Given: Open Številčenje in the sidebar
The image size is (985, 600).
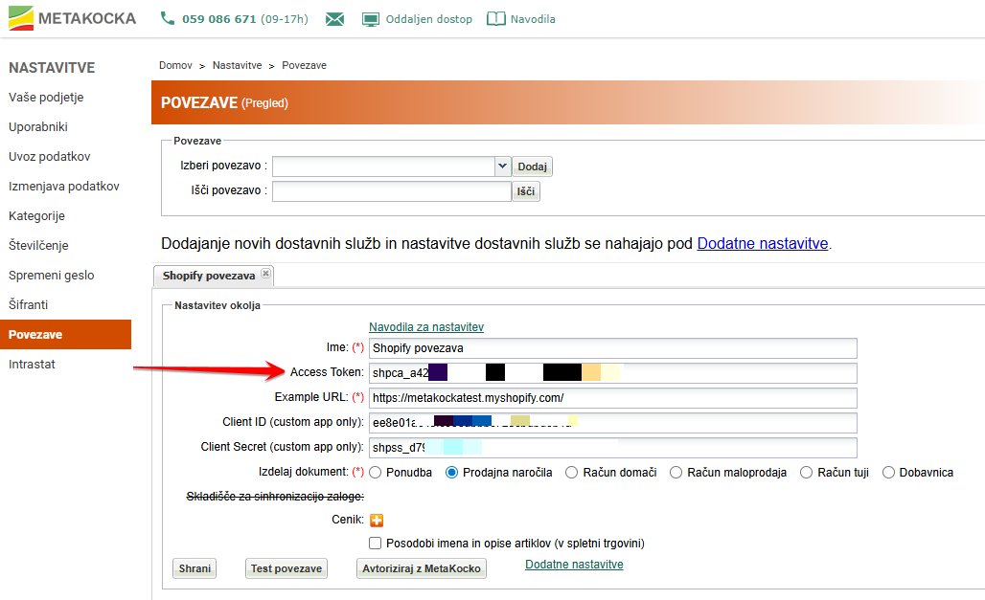Looking at the screenshot, I should pyautogui.click(x=38, y=245).
